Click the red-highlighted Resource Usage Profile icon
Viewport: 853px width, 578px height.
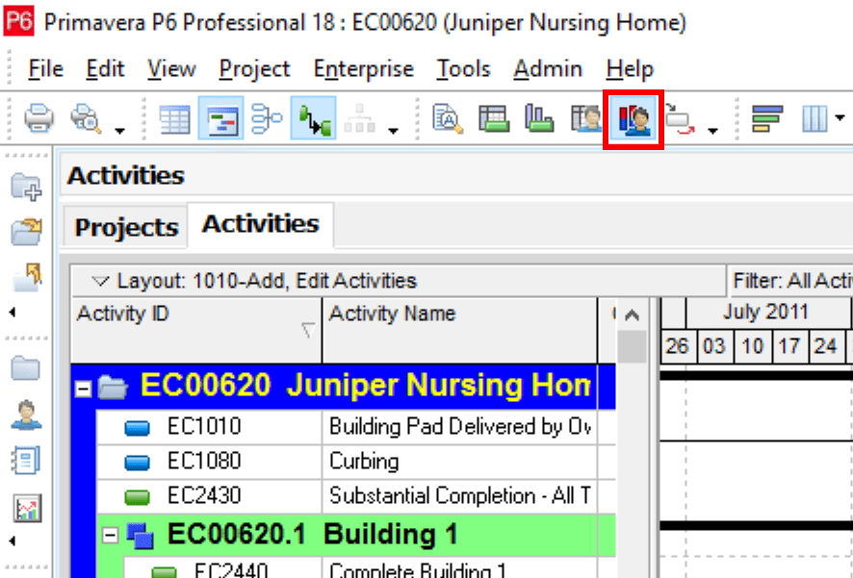pyautogui.click(x=633, y=119)
